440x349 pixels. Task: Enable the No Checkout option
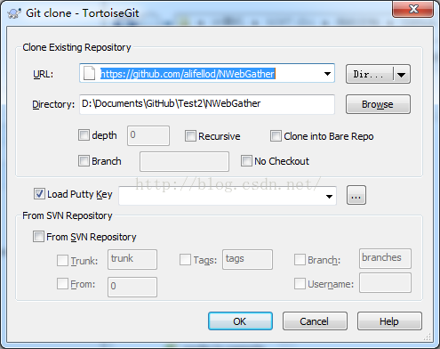246,161
